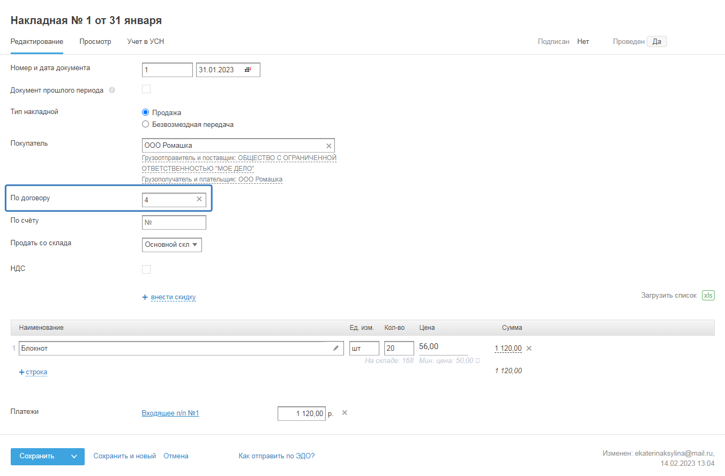
Task: Add a new строка to the table
Action: (x=36, y=372)
